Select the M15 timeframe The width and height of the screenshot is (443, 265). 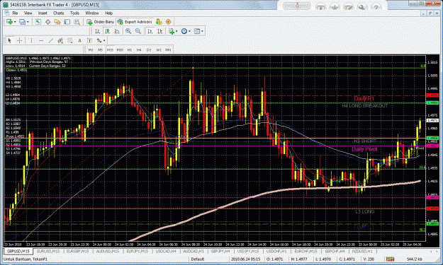110,50
